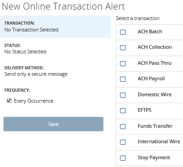Select the ACH Payroll checkbox
The image size is (183, 167).
[123, 79]
